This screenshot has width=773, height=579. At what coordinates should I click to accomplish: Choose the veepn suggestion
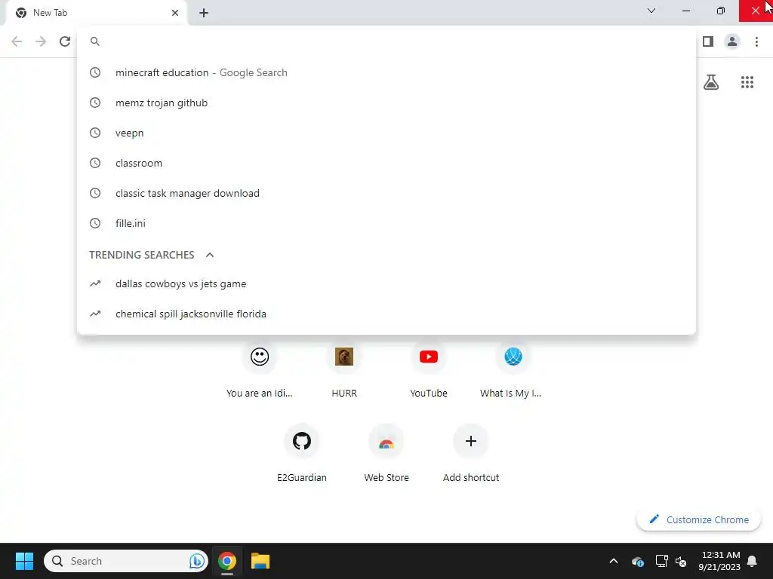tap(386, 133)
